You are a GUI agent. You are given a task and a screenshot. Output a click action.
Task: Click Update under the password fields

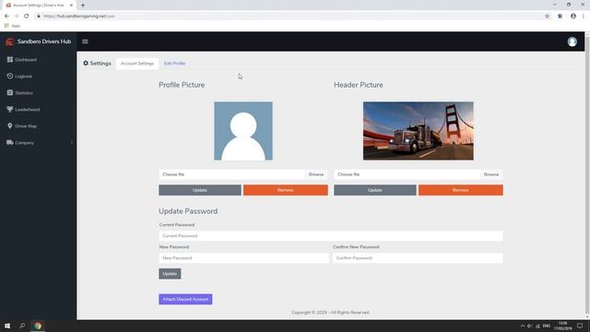[170, 274]
